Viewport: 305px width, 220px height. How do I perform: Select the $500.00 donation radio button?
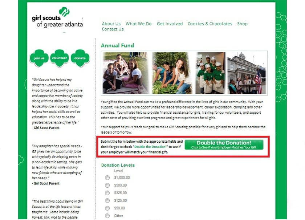coord(107,185)
